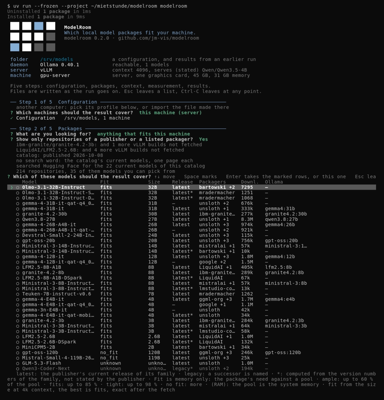Select the GLM-5.3-Flash model name
This screenshot has width=384, height=400.
click(x=41, y=363)
